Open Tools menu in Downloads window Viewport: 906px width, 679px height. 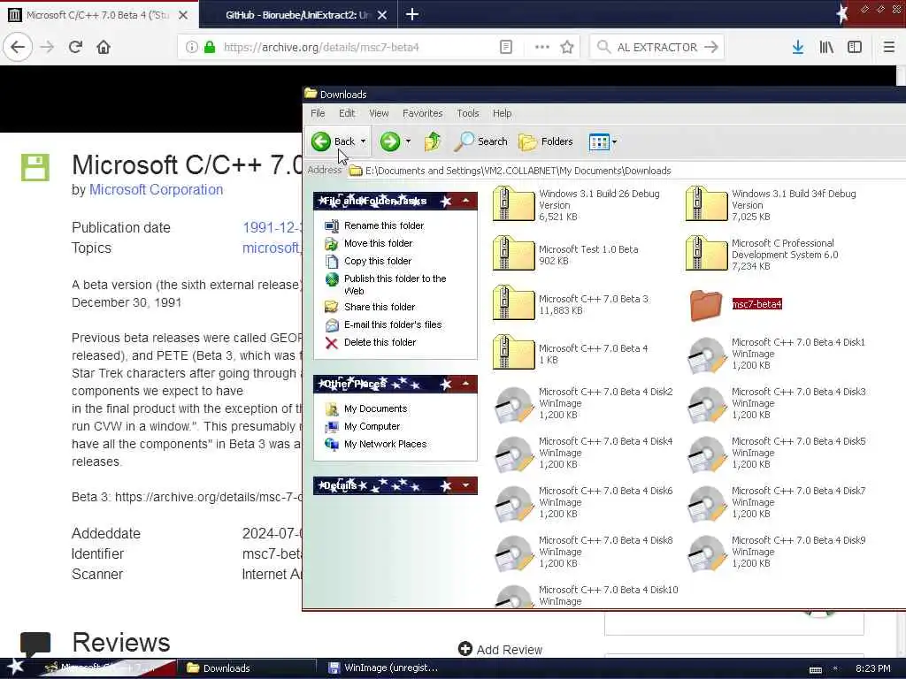point(467,113)
